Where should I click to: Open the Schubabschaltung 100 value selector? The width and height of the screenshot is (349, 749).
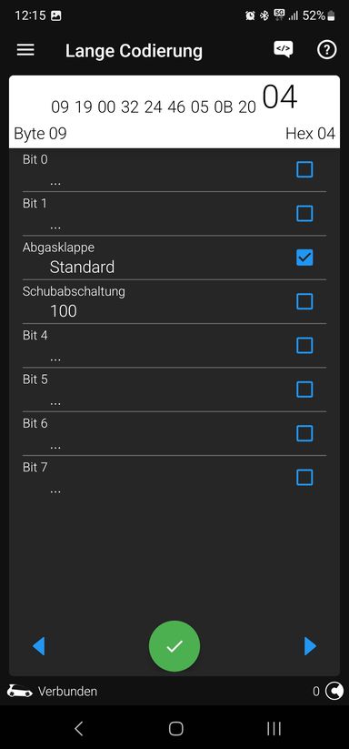(x=64, y=311)
